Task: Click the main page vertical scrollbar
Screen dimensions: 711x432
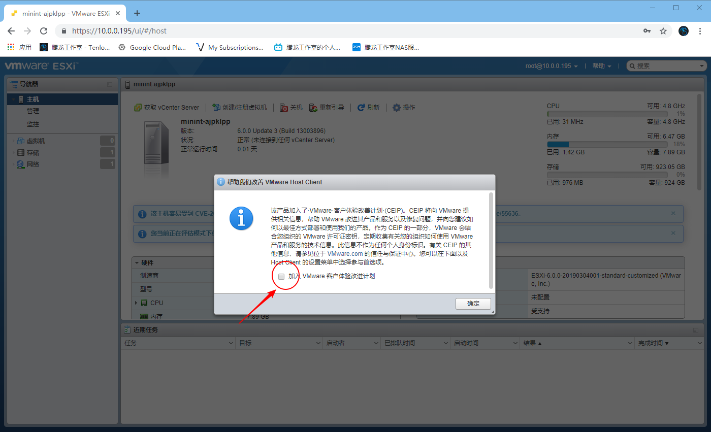Action: [x=700, y=142]
